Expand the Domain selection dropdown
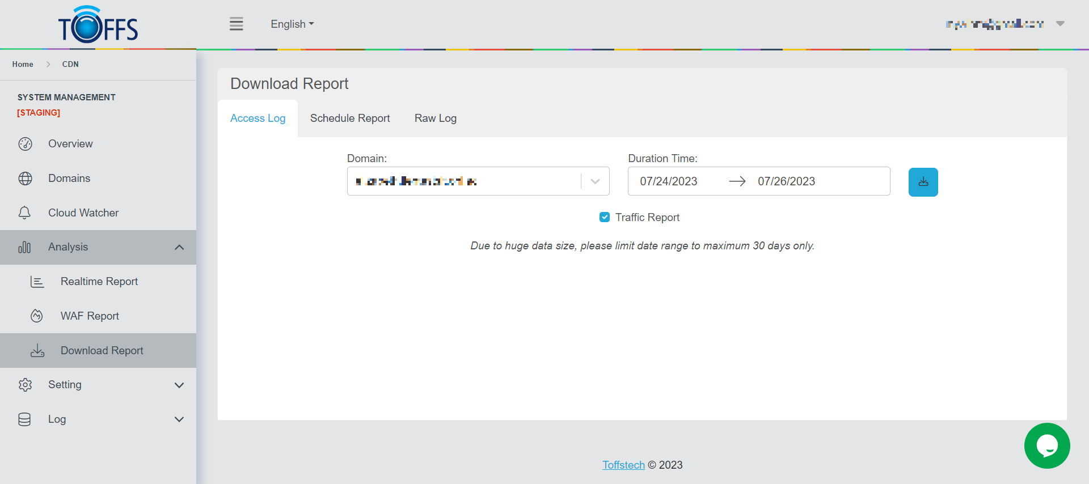 (595, 181)
